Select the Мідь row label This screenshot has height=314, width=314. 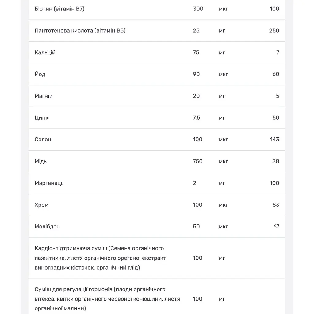[40, 161]
